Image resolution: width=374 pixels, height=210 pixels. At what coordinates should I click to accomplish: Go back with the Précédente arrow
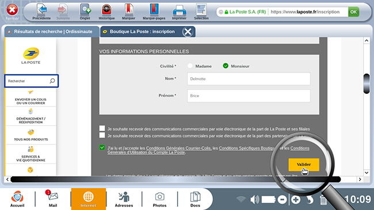[41, 12]
